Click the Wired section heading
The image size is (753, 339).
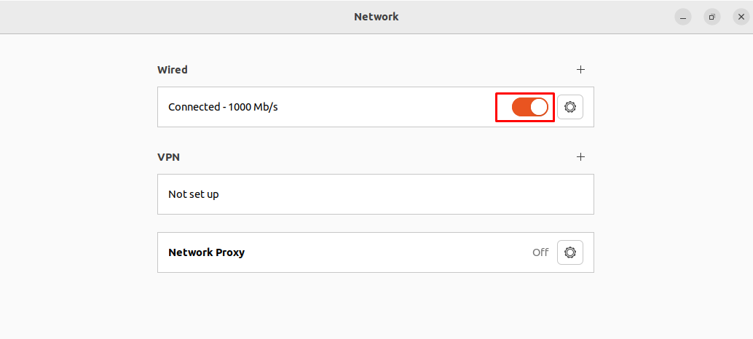pyautogui.click(x=173, y=70)
